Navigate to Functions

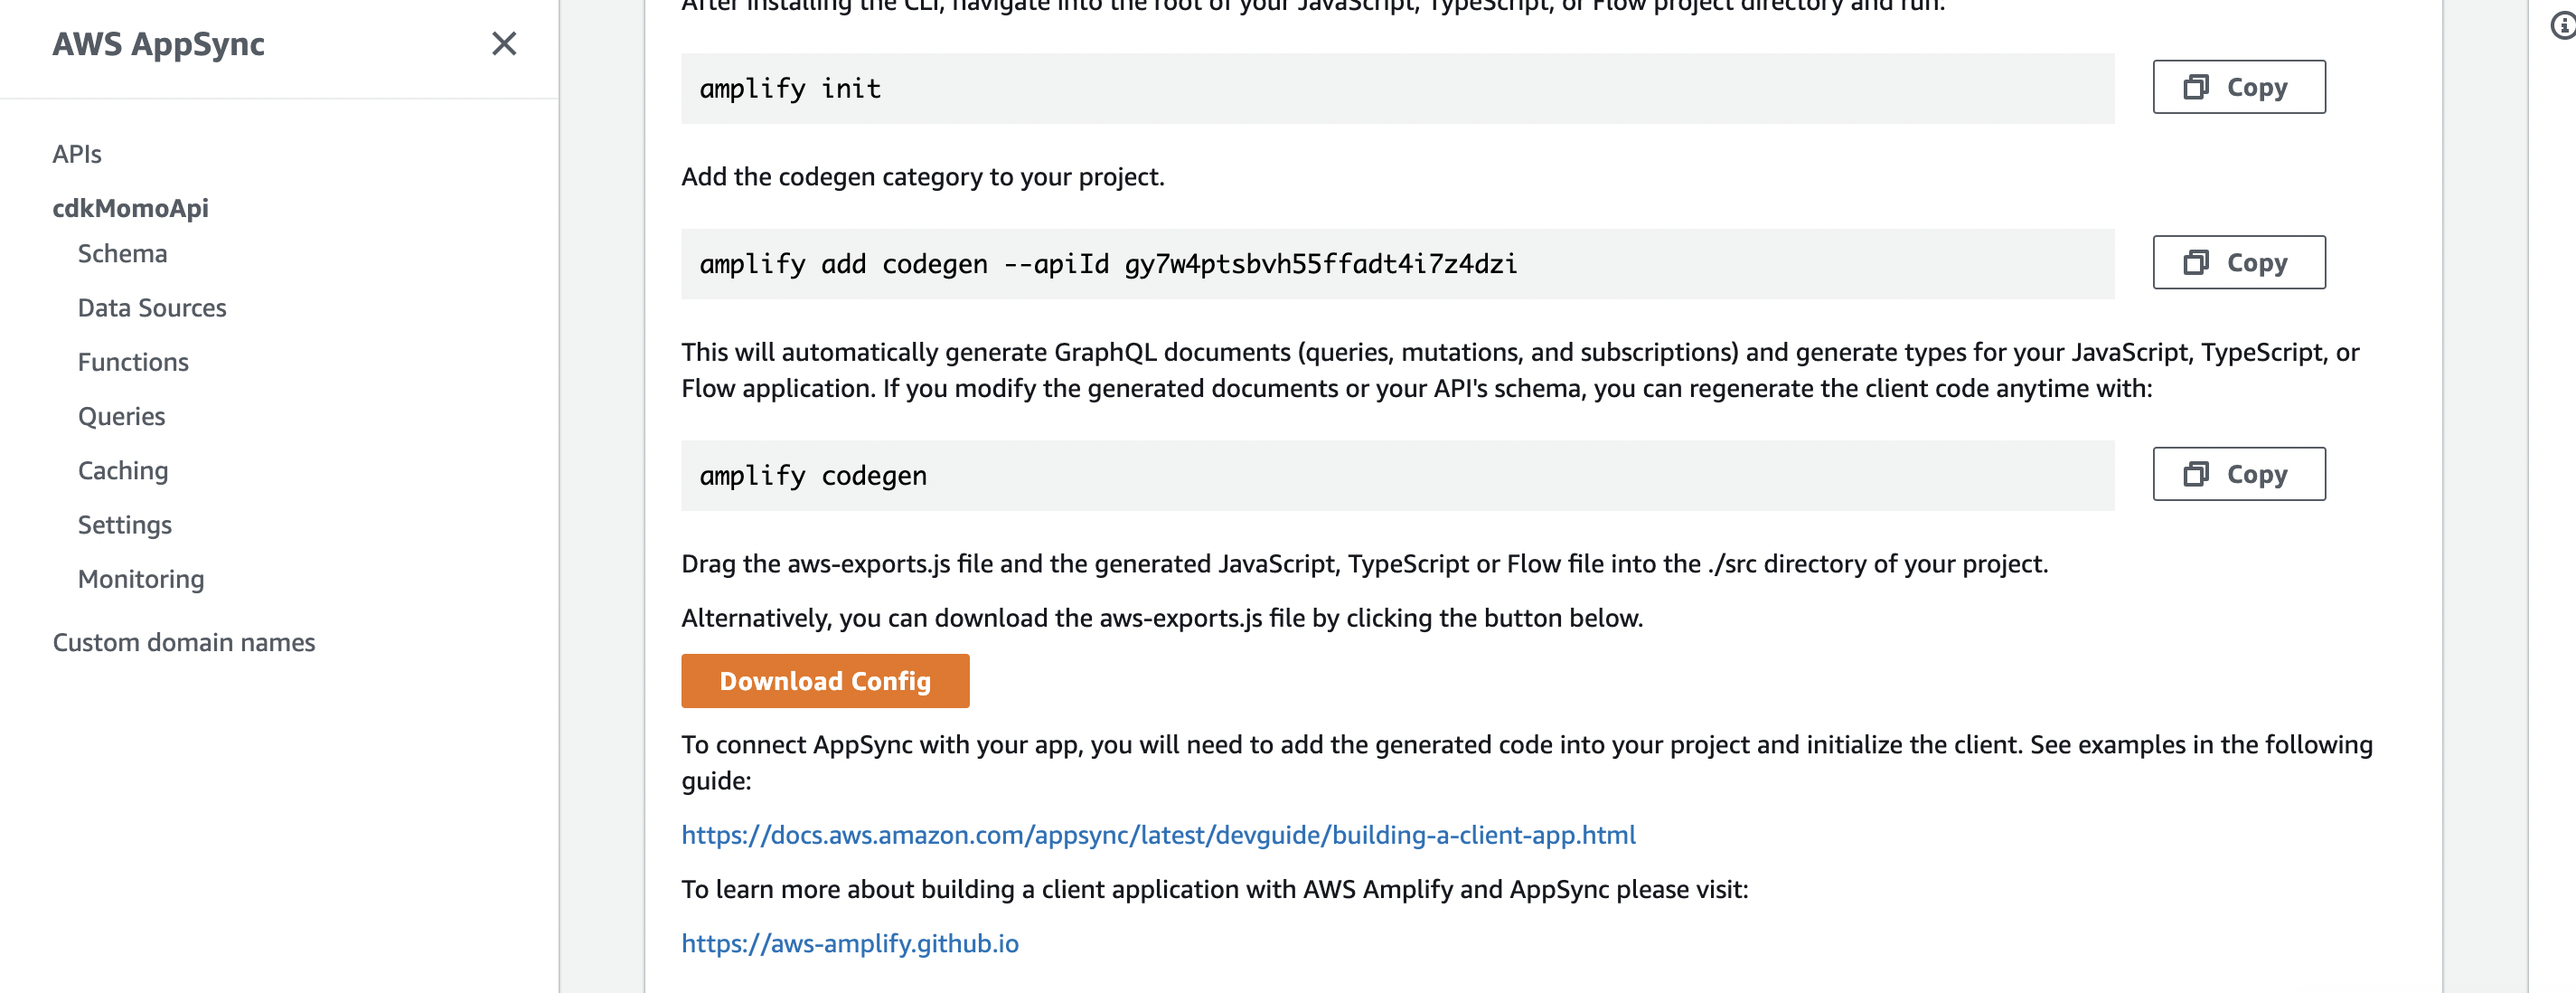(133, 363)
